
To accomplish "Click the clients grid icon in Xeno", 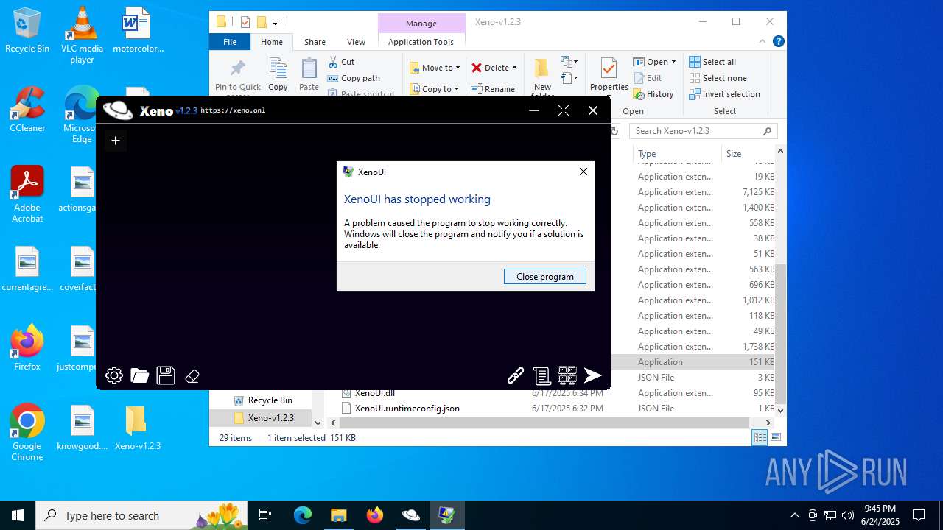I will tap(567, 376).
